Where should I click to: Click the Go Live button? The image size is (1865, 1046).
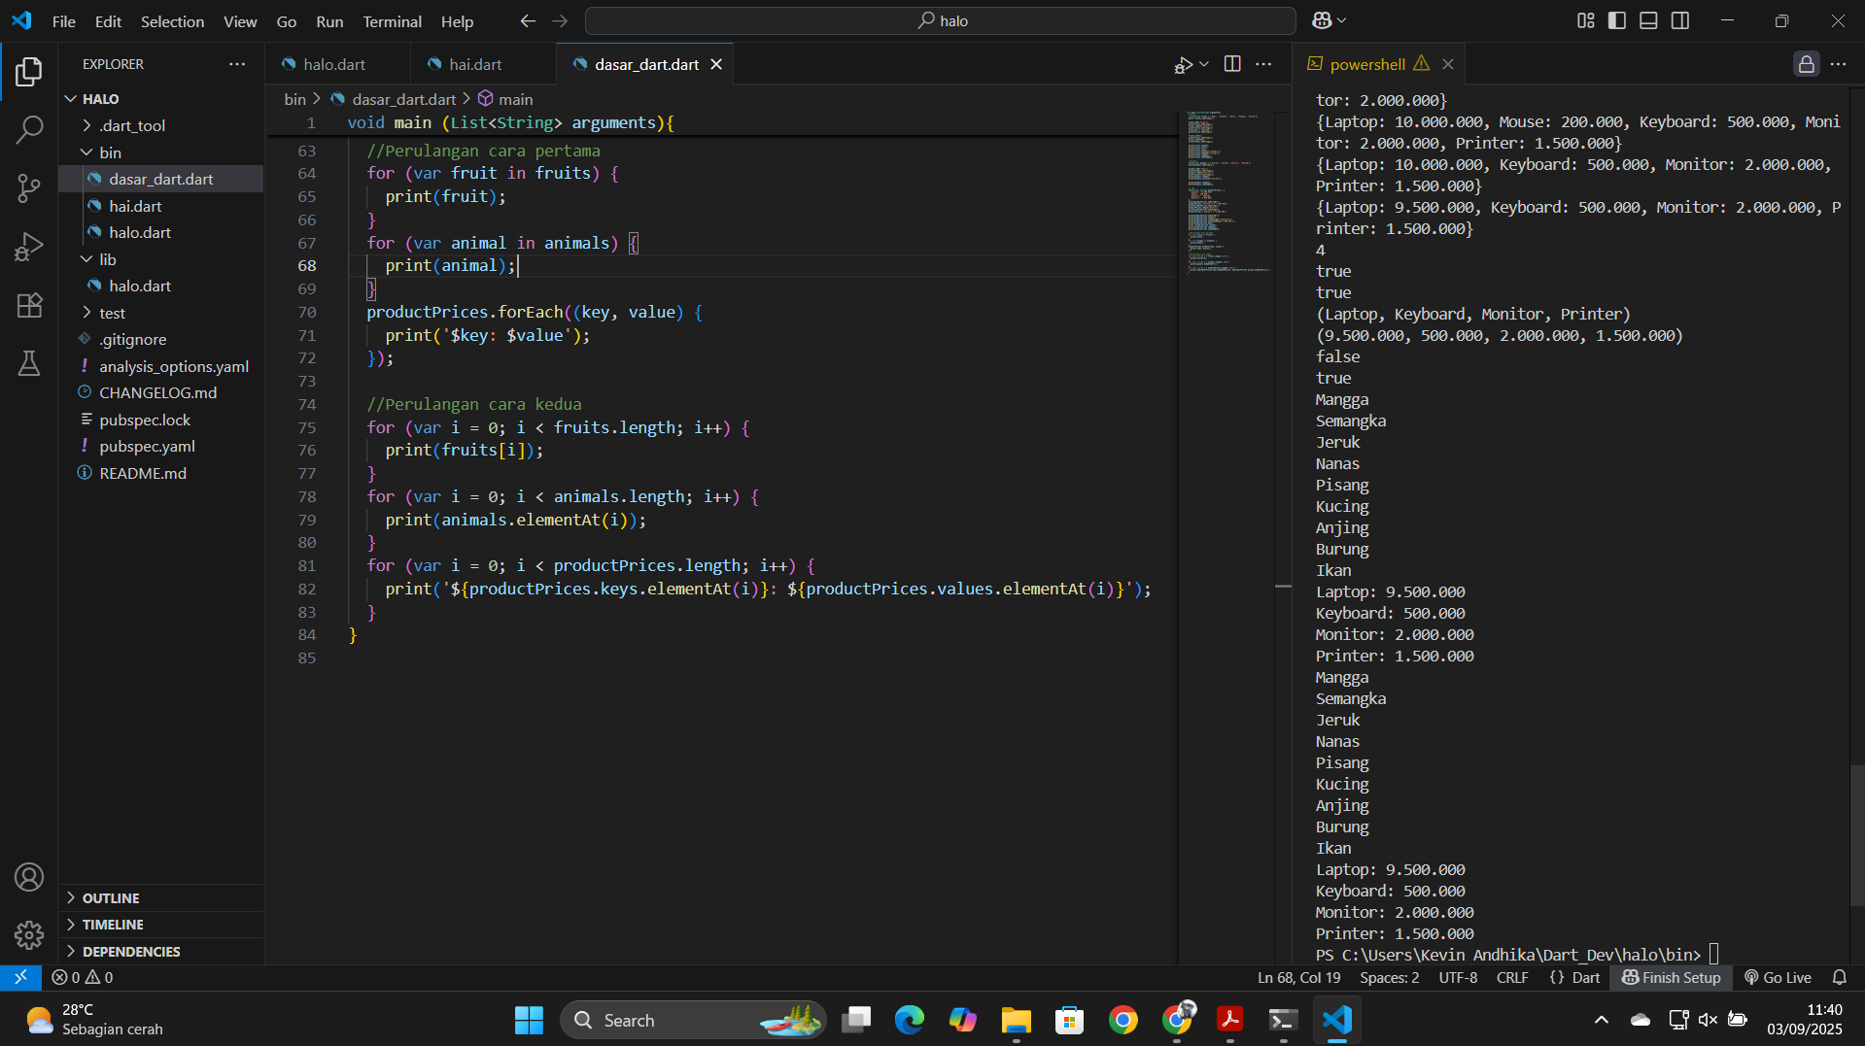pos(1778,977)
